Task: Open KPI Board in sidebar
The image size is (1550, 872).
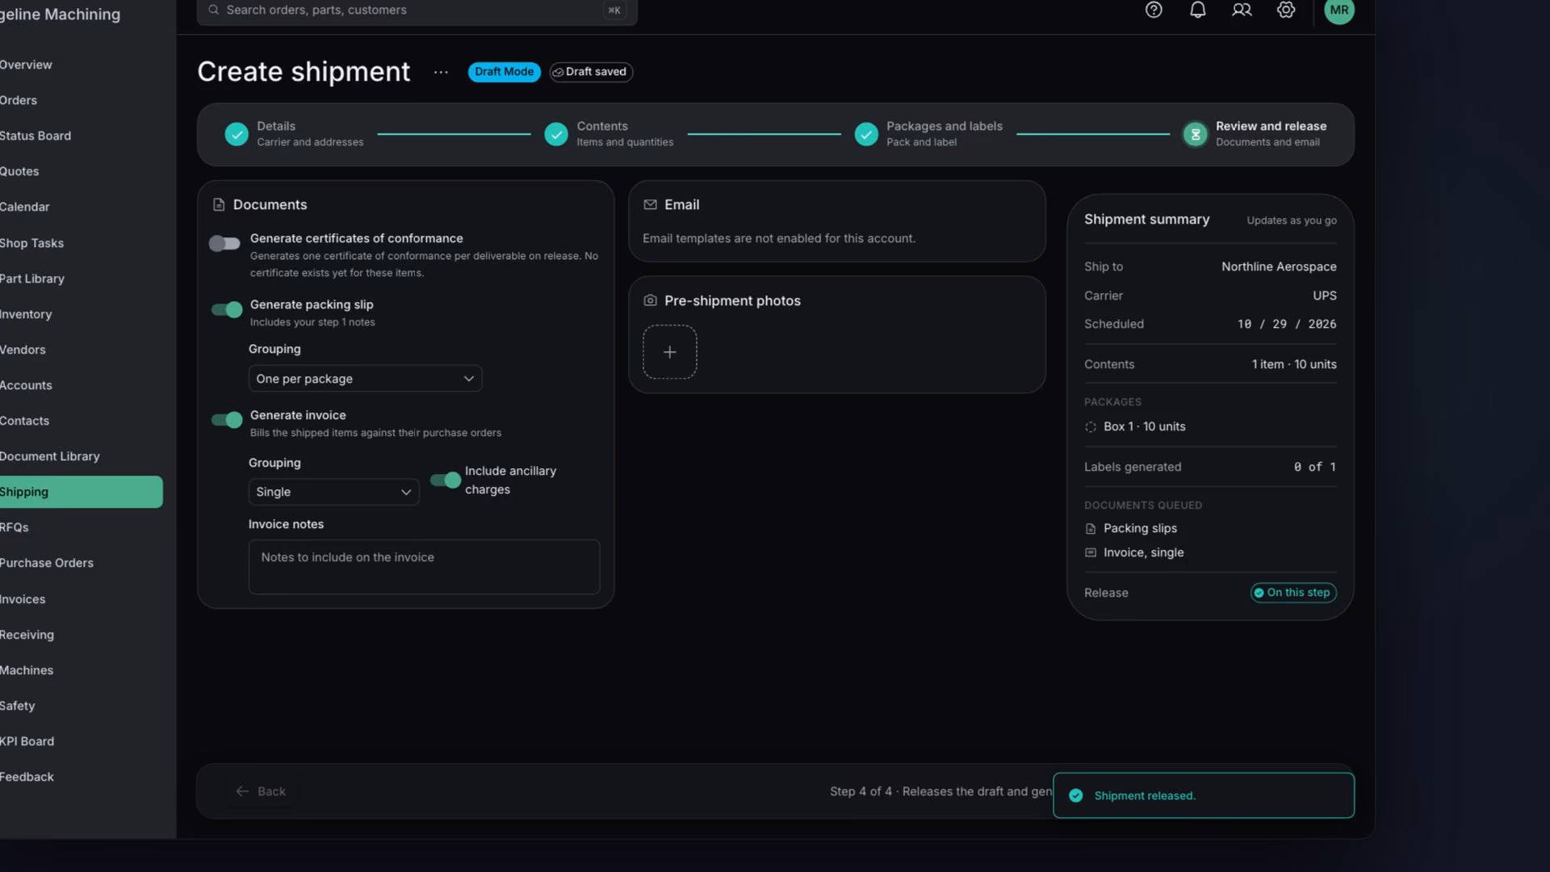Action: (81, 741)
